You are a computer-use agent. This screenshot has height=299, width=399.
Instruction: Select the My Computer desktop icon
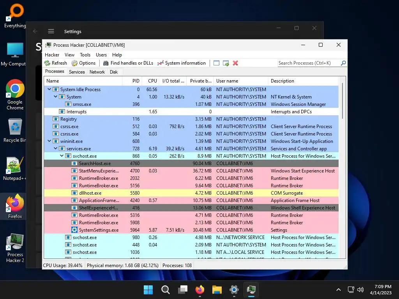(x=14, y=55)
